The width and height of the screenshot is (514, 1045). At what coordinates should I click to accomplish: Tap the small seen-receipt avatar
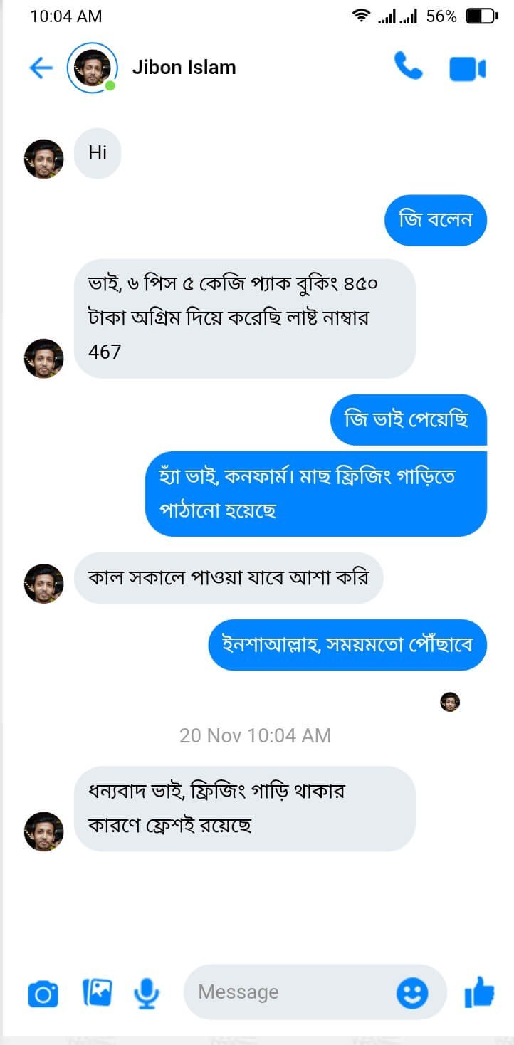450,702
